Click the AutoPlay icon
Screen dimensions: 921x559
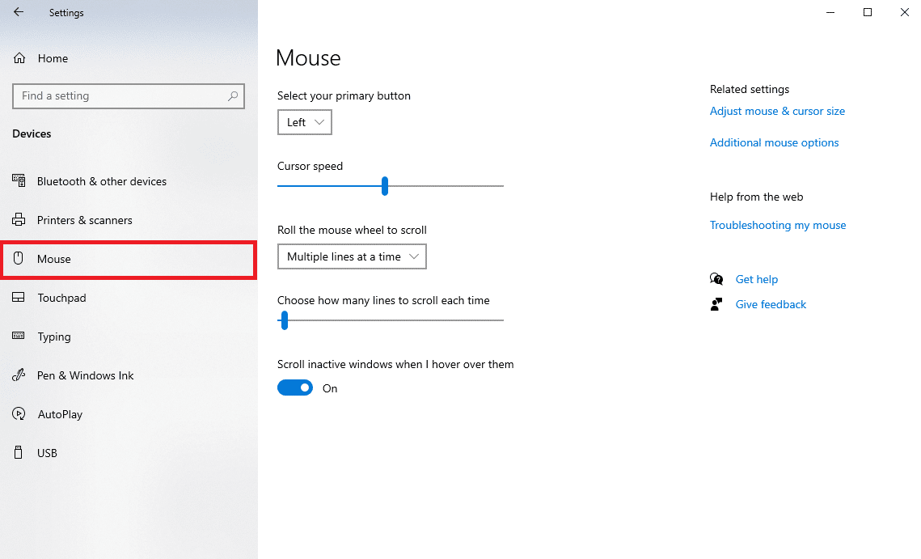[x=19, y=414]
